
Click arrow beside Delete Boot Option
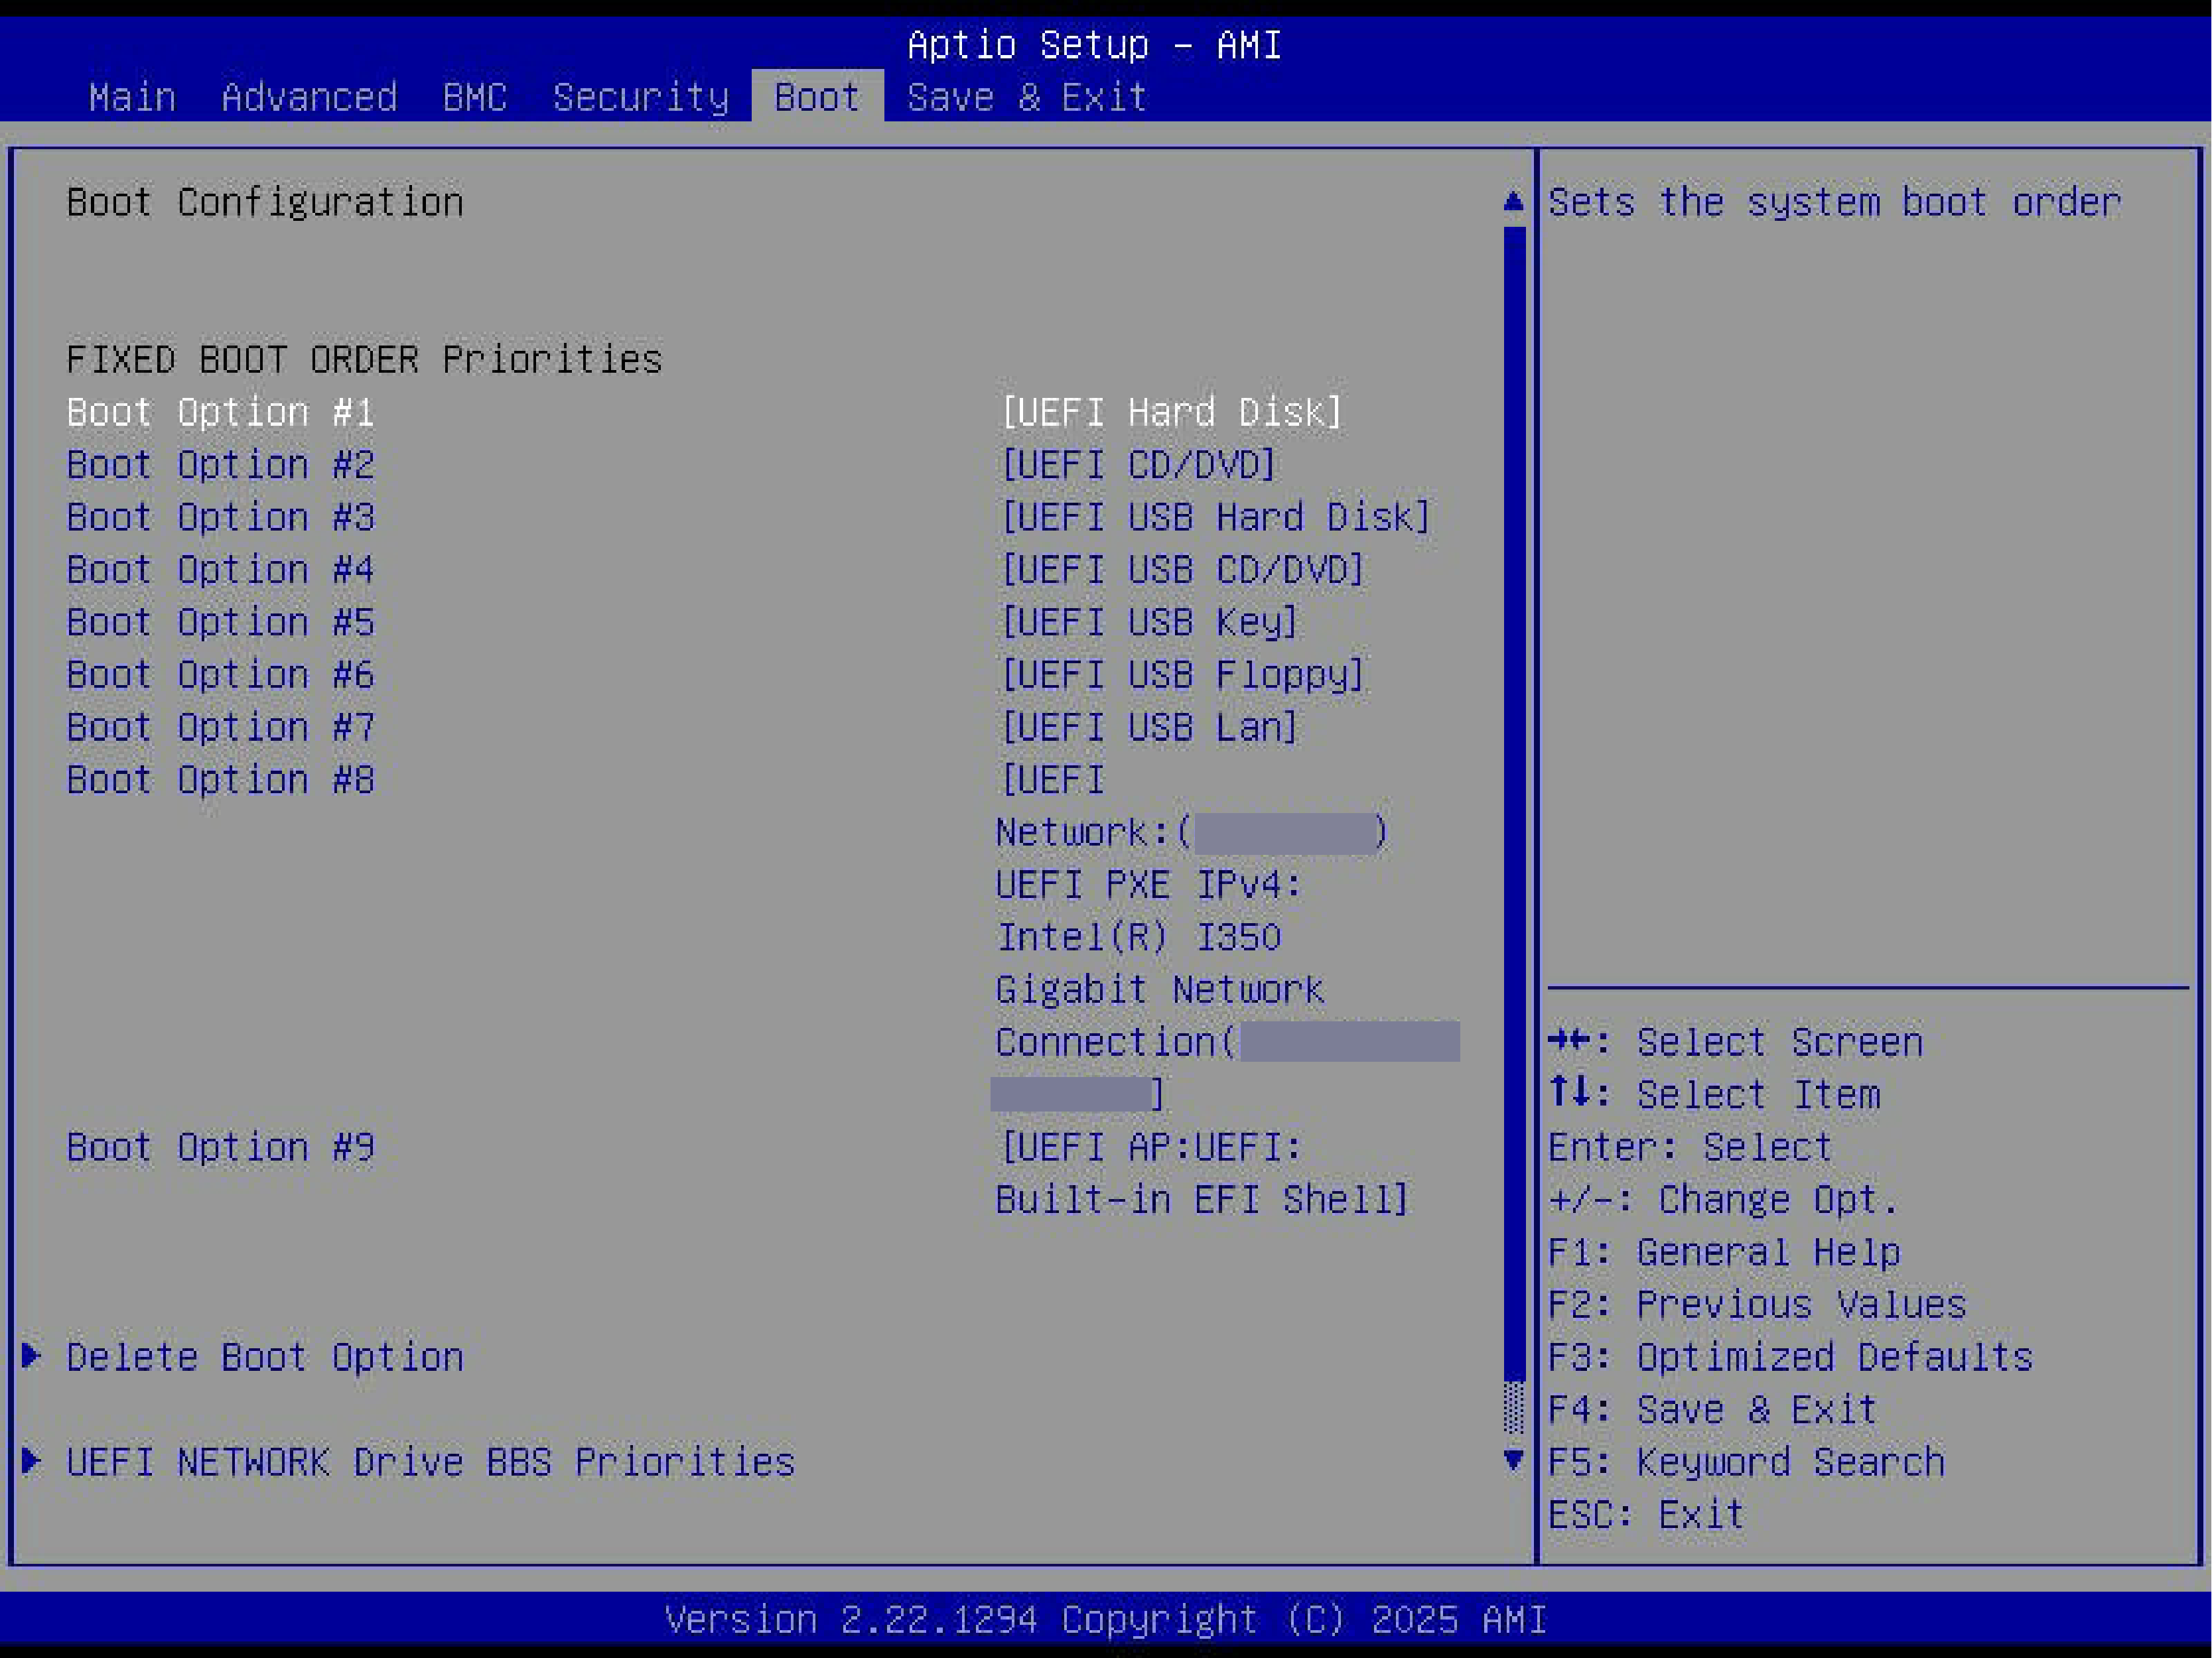click(32, 1355)
